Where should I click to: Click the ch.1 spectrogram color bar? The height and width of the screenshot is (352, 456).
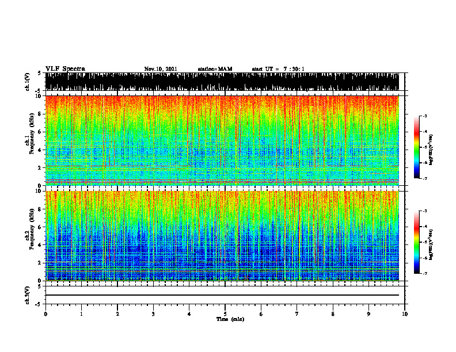point(416,147)
